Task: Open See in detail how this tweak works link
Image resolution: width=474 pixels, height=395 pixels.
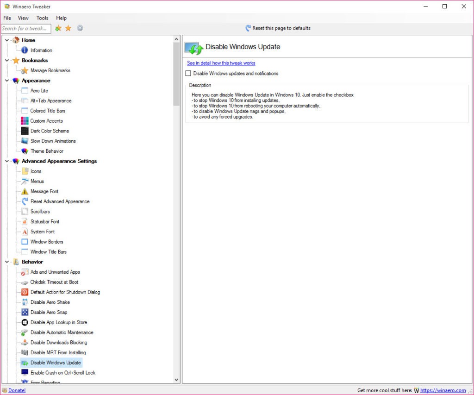Action: [221, 63]
